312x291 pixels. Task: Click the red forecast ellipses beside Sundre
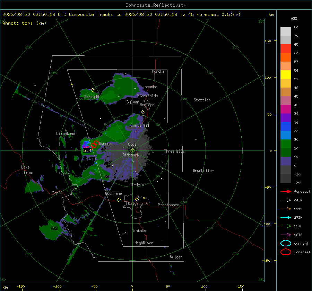[94, 145]
